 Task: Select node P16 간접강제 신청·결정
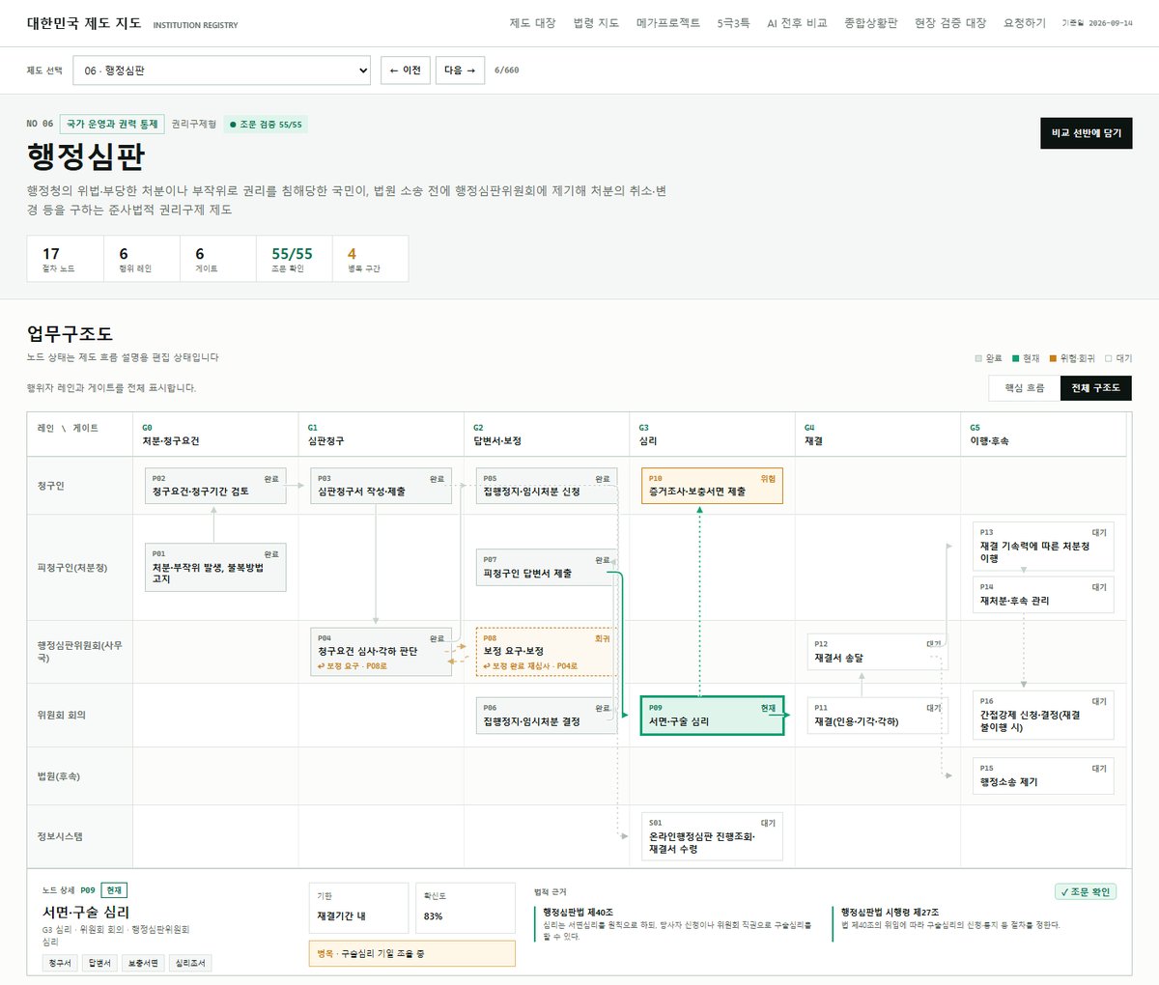click(1043, 716)
